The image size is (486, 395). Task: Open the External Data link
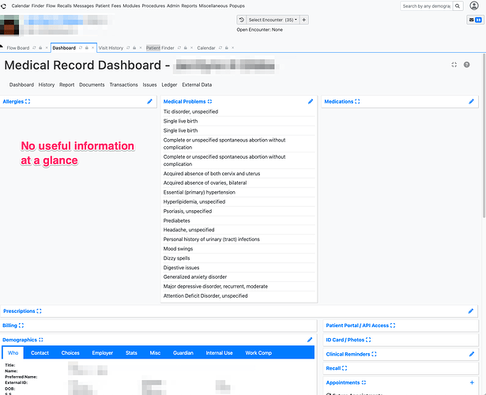[x=197, y=85]
